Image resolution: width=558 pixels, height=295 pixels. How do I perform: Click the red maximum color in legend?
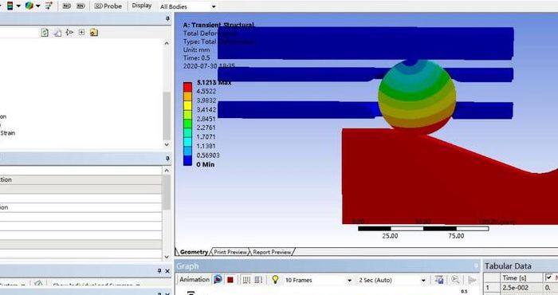(187, 87)
